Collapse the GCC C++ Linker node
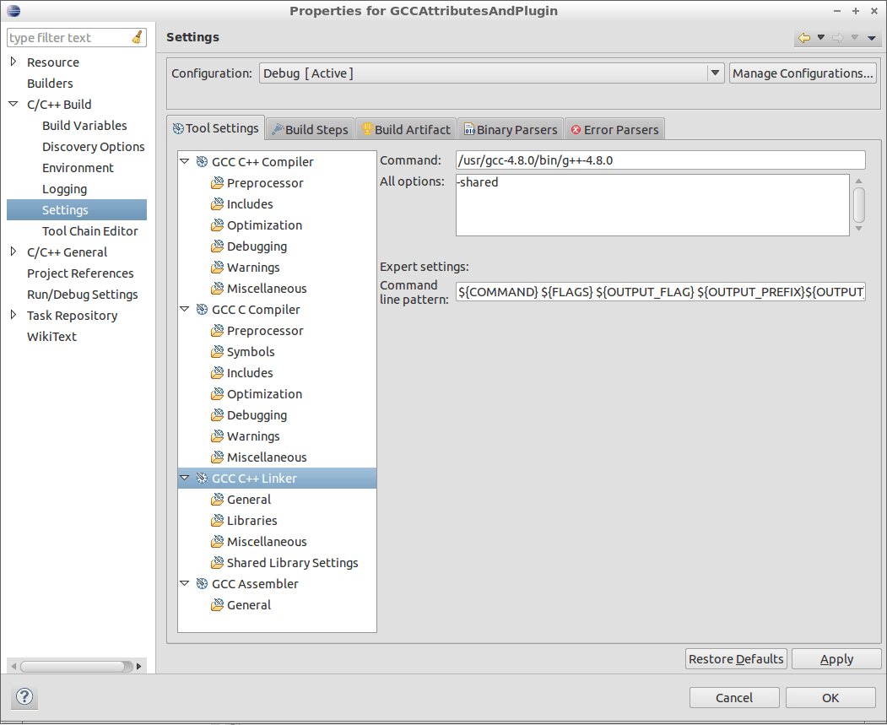 185,478
